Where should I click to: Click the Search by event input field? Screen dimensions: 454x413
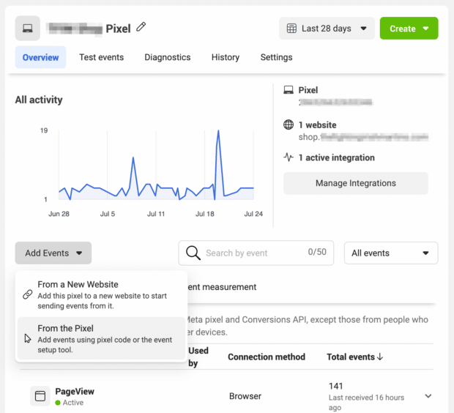(253, 253)
